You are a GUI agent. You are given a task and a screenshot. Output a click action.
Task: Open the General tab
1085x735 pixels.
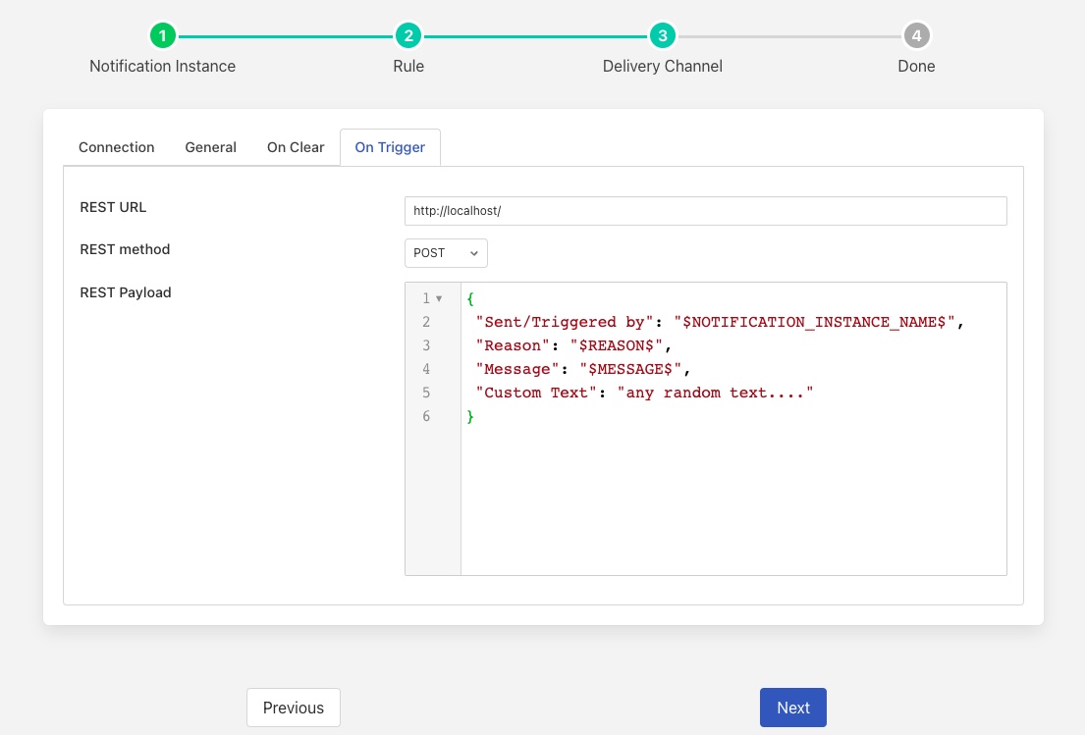click(210, 147)
